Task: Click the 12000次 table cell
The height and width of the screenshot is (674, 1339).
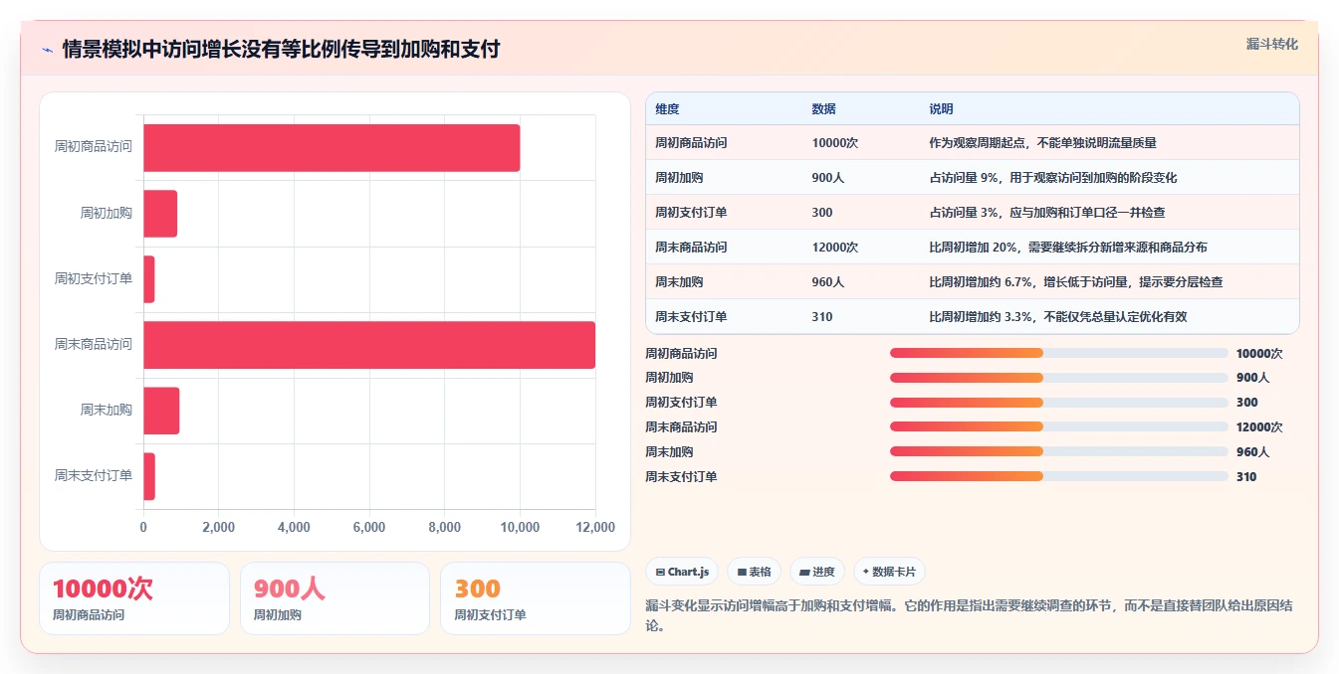Action: pos(835,248)
